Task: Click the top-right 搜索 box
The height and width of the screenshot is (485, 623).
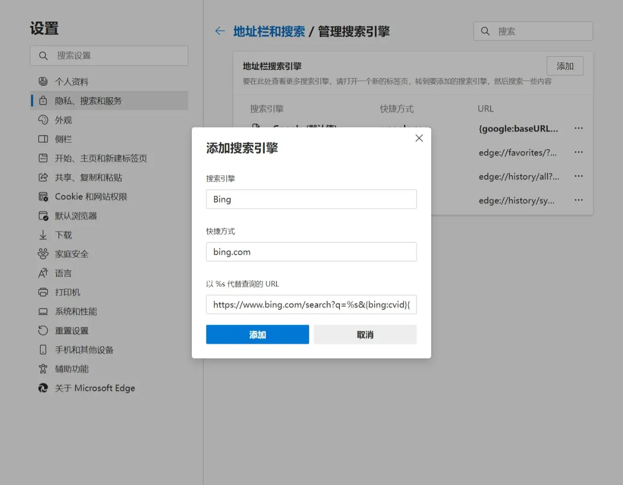Action: coord(533,31)
